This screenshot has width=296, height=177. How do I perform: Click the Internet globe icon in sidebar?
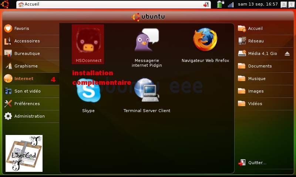click(8, 79)
